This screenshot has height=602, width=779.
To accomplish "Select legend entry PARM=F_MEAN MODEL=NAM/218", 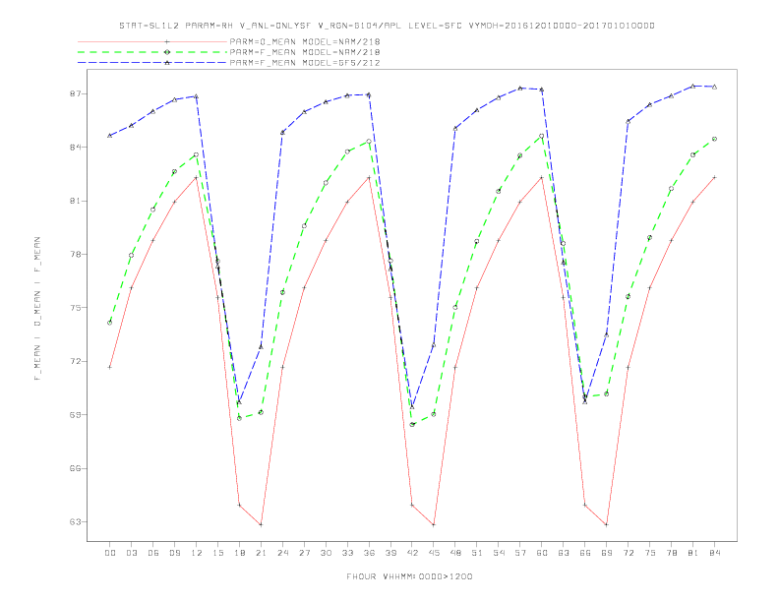I will click(305, 52).
